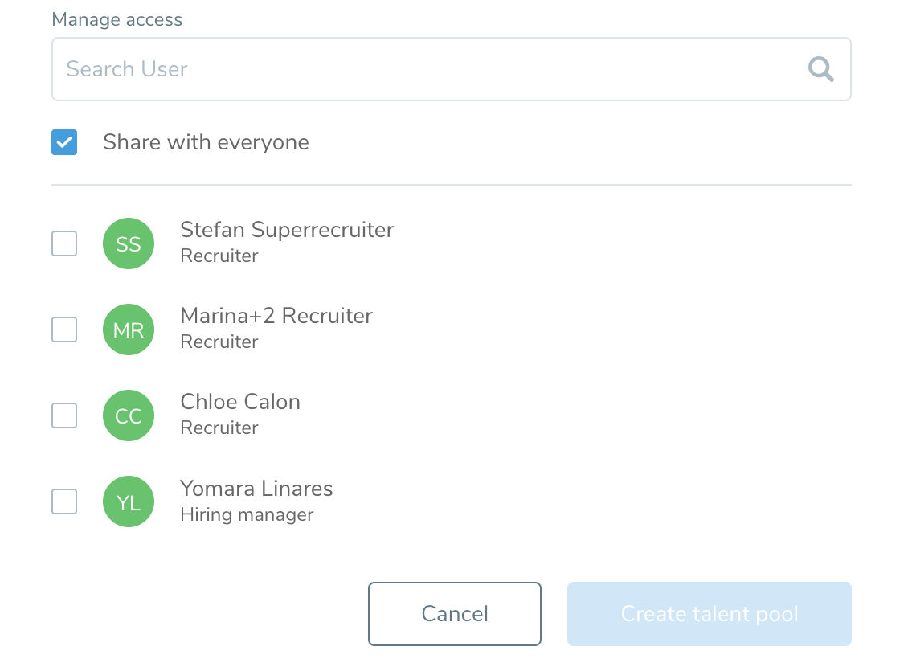Screen dimensions: 900x667
Task: Click the MR avatar for Marina+2 Recruiter
Action: pos(129,329)
